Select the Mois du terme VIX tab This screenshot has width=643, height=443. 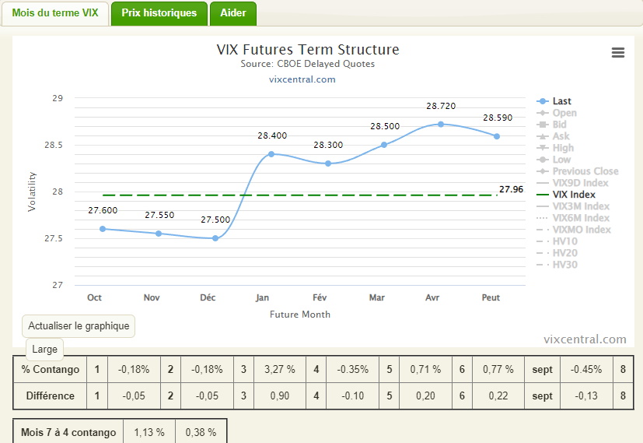[55, 13]
